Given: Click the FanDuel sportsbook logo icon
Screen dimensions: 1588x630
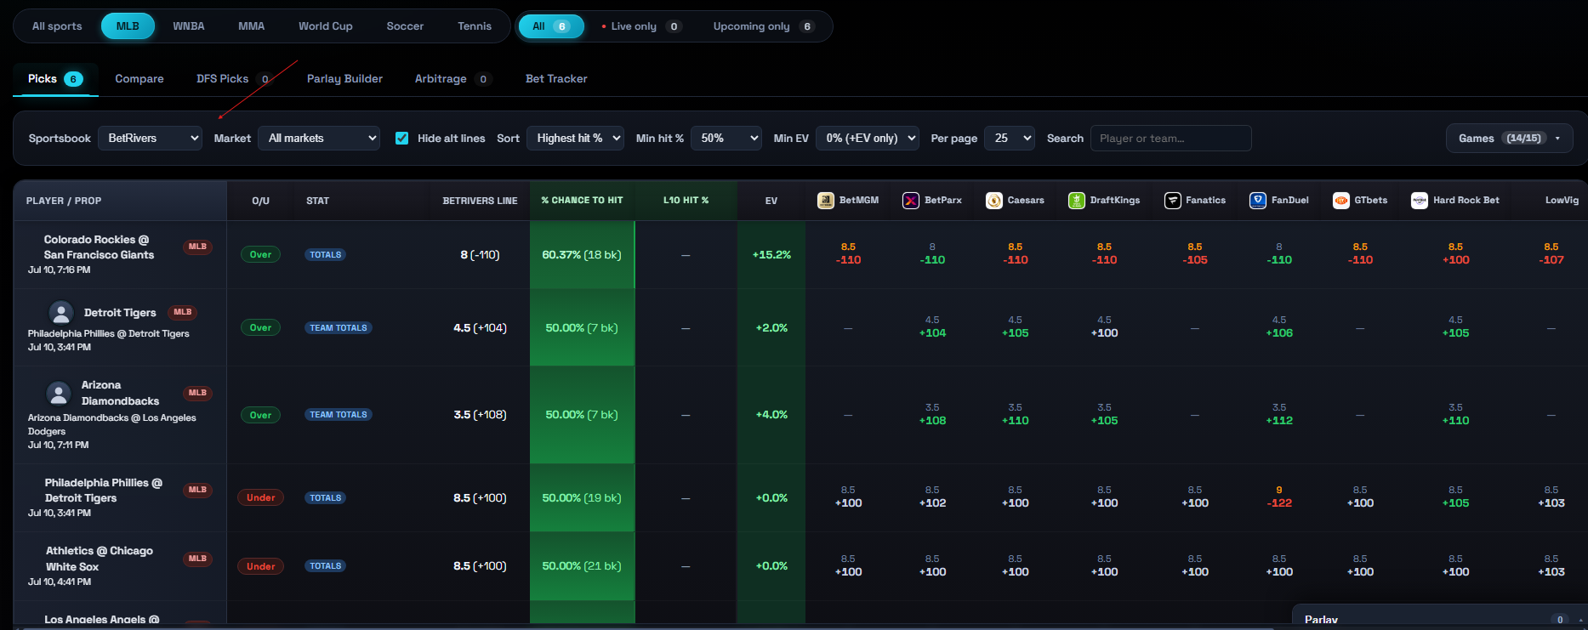Looking at the screenshot, I should [x=1257, y=201].
